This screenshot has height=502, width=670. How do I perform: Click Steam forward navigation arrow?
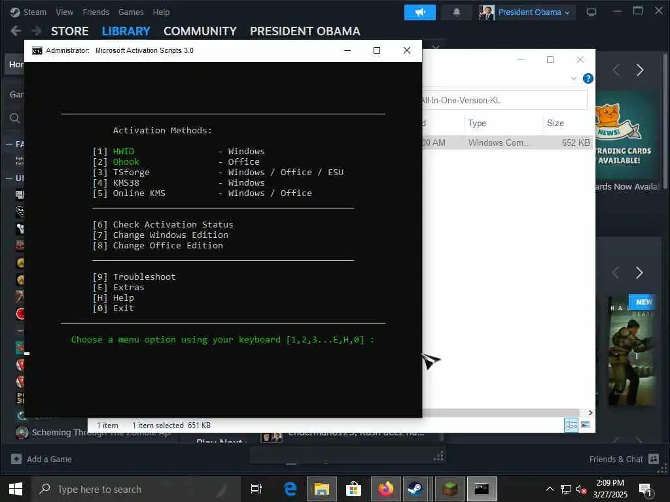point(37,31)
